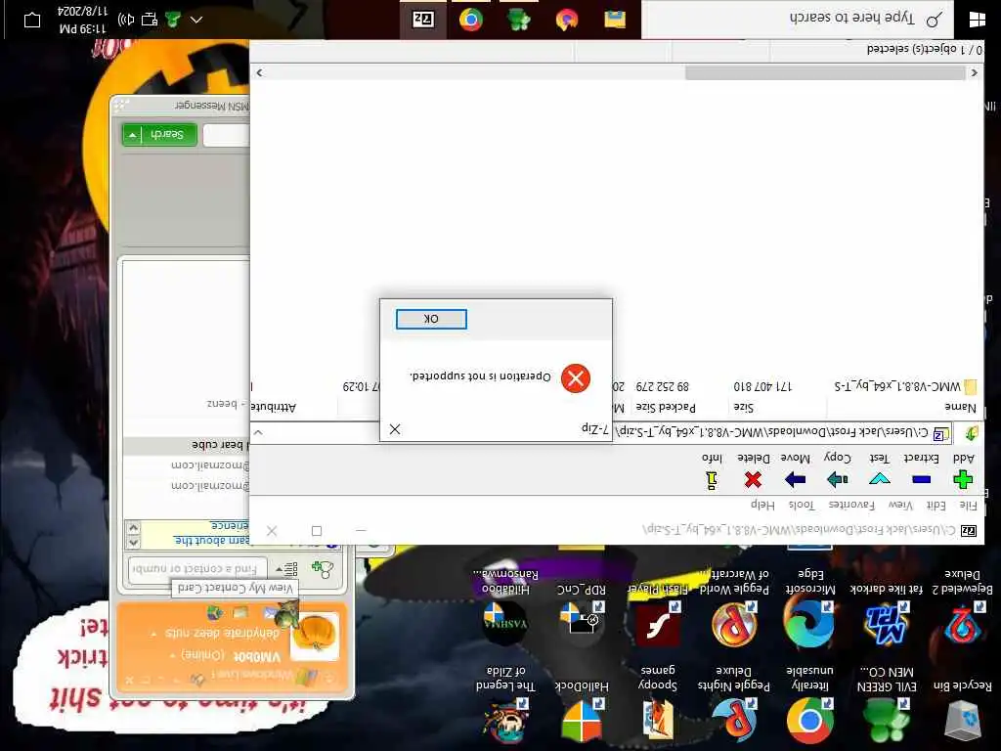Click the Messenger web search text box

(227, 135)
